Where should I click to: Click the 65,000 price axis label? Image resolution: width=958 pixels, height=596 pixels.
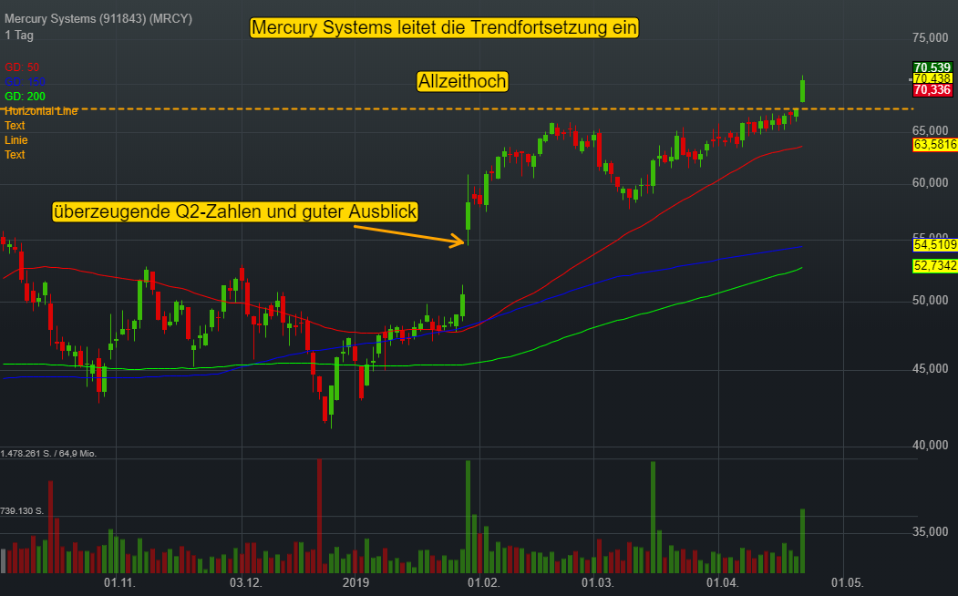pyautogui.click(x=931, y=130)
